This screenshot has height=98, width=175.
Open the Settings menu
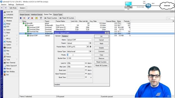coord(11,5)
